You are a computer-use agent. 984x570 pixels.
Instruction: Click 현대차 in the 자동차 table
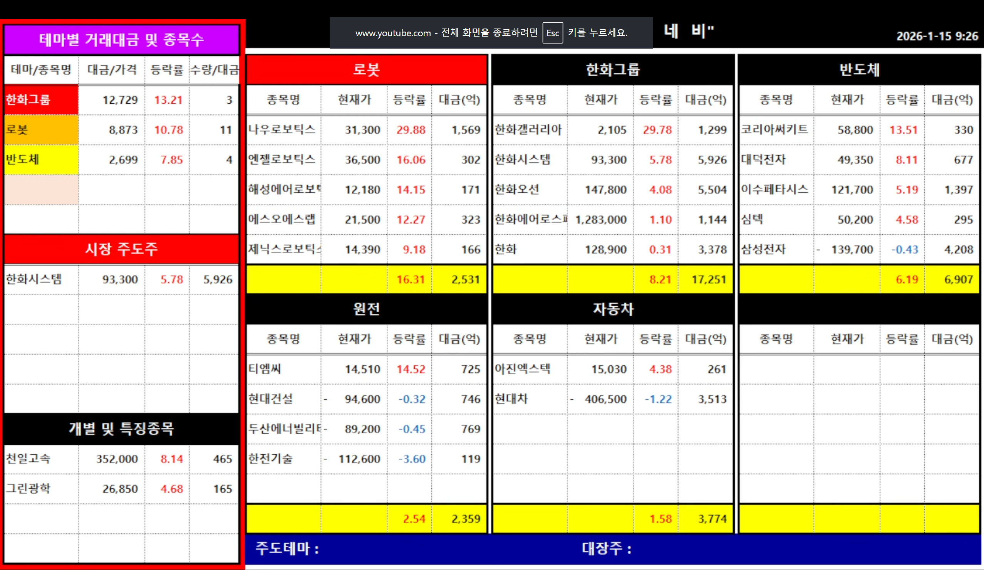point(511,399)
